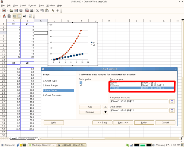The height and width of the screenshot is (147, 184).
Task: Open the Window menu
Action: coord(51,6)
